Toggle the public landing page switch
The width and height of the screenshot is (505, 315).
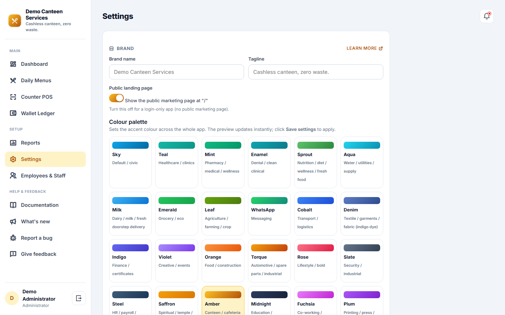coord(116,98)
